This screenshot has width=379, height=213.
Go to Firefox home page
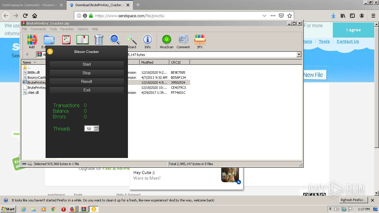(35, 16)
